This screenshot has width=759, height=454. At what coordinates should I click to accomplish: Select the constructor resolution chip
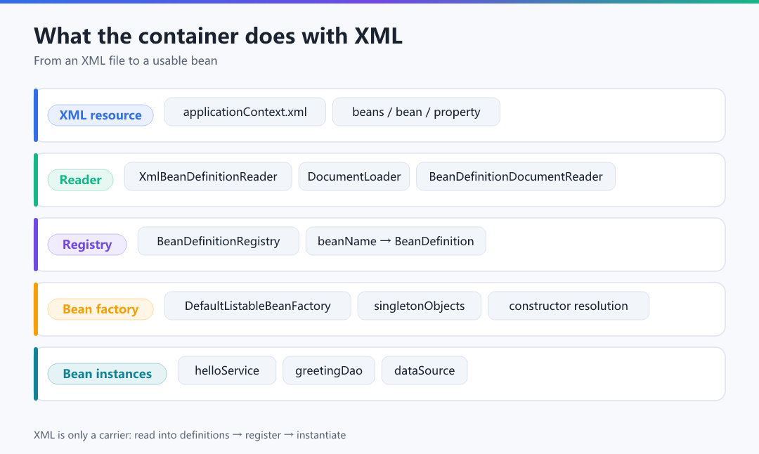click(569, 306)
